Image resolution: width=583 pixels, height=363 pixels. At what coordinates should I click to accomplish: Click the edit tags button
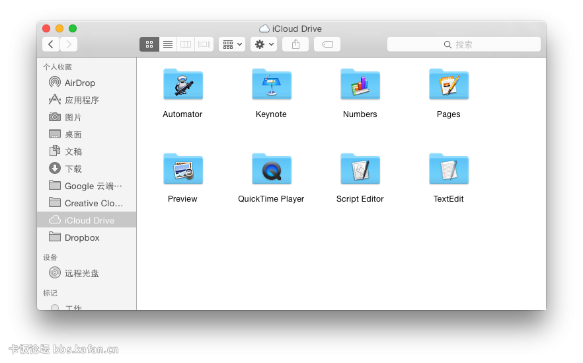tap(327, 44)
